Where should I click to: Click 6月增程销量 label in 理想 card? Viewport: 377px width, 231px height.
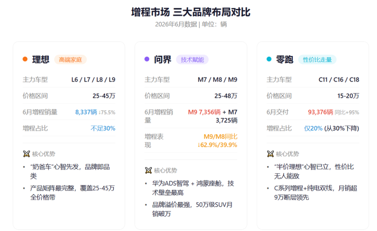(x=40, y=112)
